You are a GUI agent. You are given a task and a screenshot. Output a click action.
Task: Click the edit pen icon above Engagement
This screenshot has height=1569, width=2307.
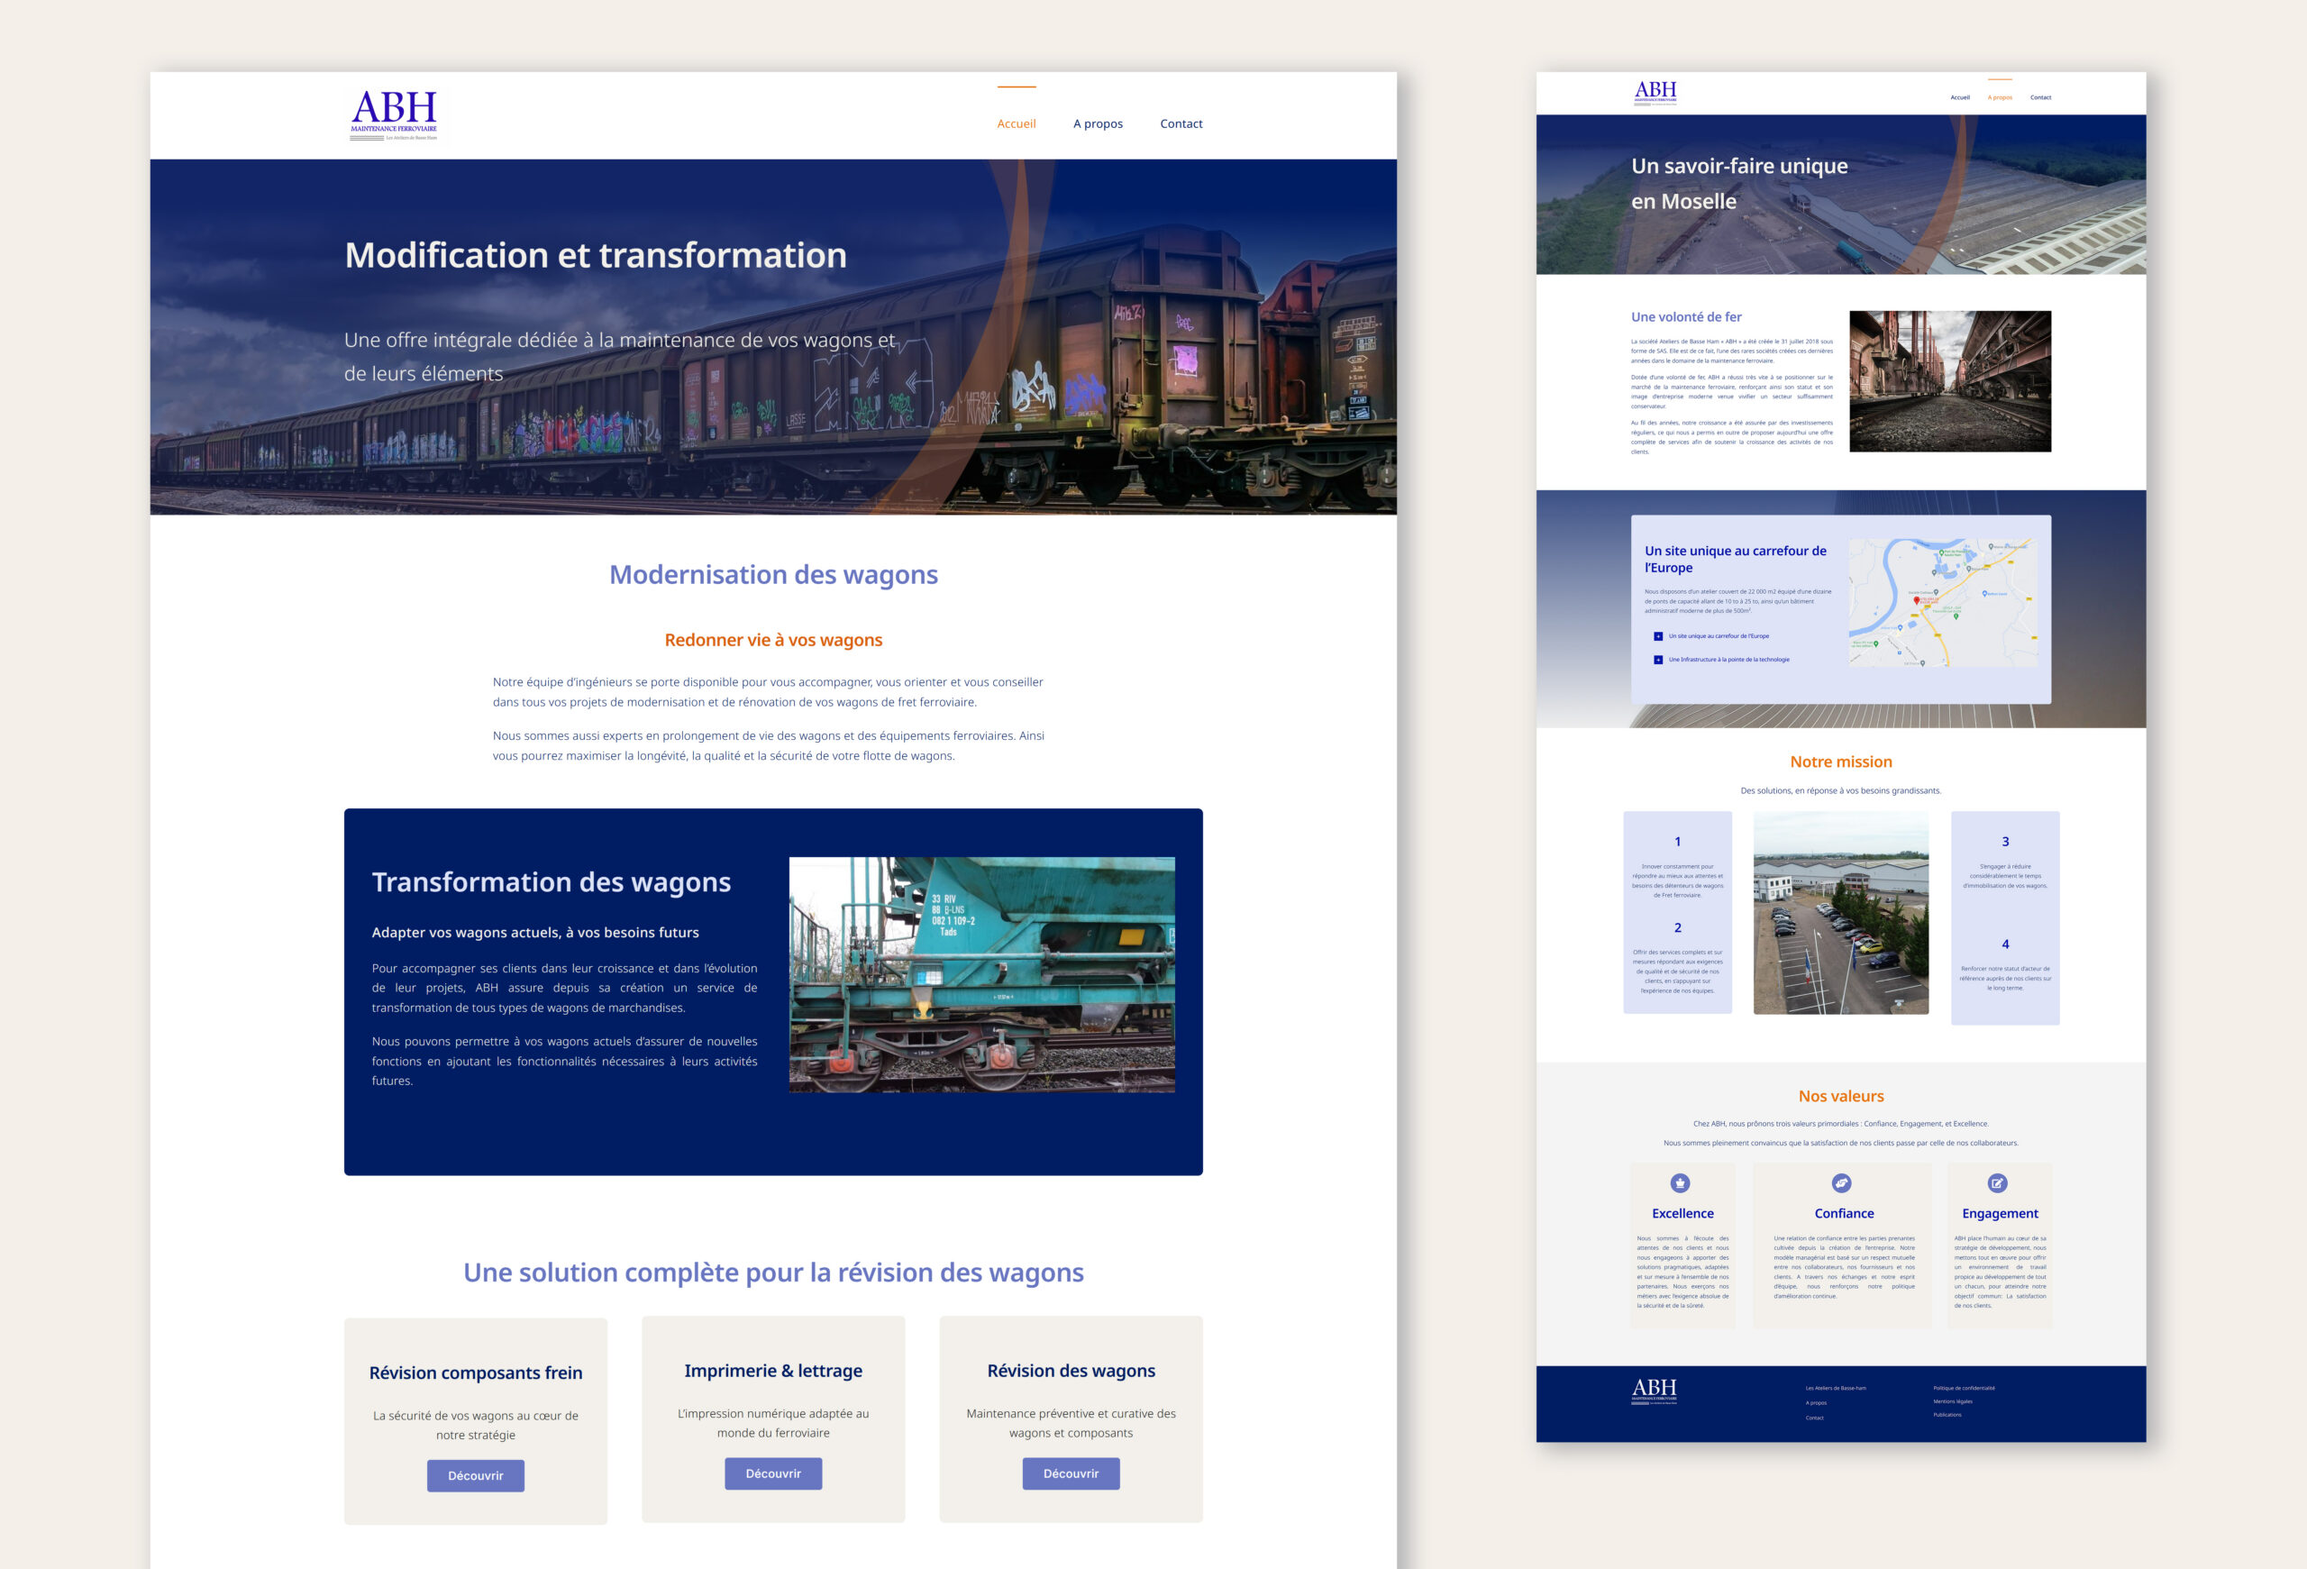click(x=1997, y=1183)
